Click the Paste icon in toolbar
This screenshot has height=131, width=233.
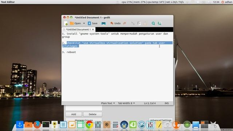pyautogui.click(x=145, y=23)
